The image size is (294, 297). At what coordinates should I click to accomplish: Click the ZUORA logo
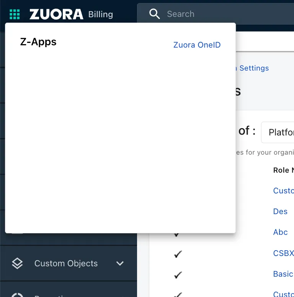pos(56,14)
